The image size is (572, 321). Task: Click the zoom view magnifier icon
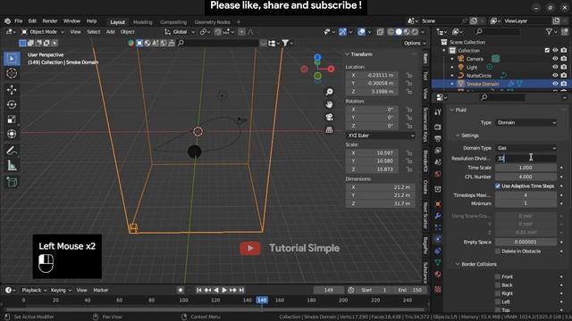tap(329, 92)
